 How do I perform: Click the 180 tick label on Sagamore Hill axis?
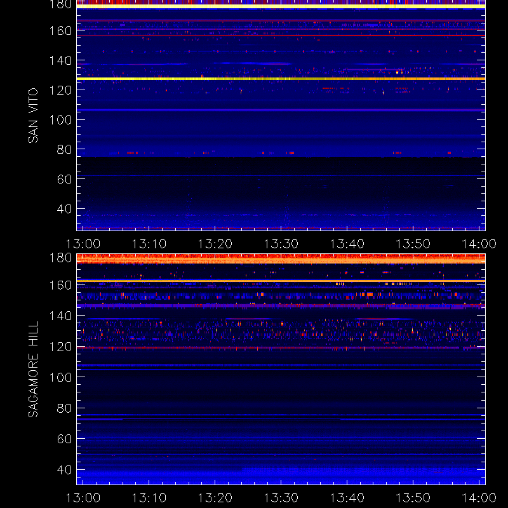click(60, 258)
